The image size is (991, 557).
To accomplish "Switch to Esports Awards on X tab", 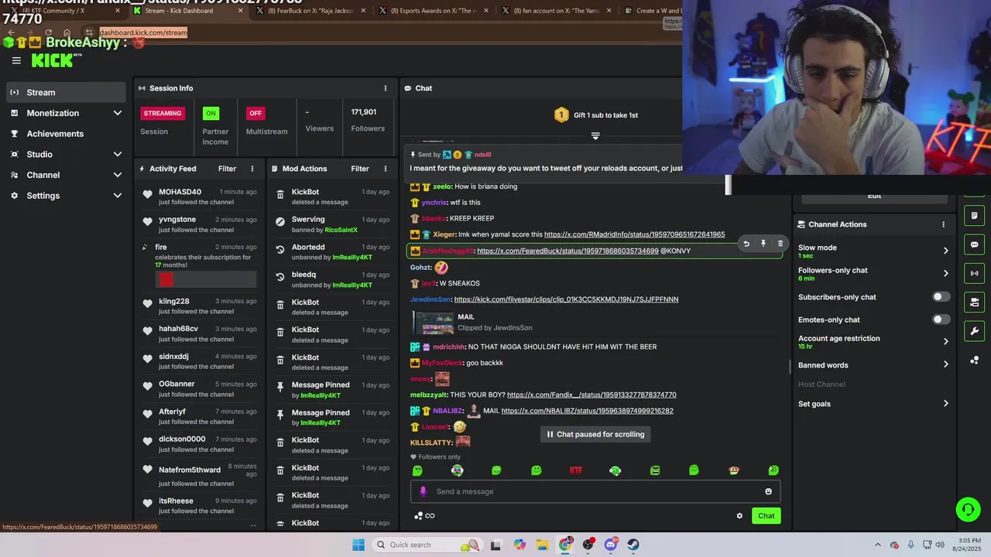I will click(x=437, y=11).
